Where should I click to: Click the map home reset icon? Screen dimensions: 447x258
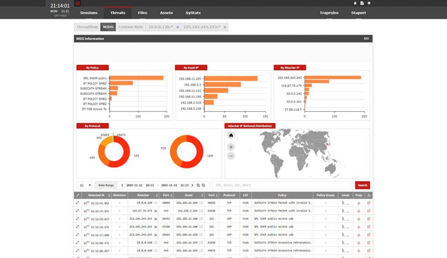coord(231,135)
